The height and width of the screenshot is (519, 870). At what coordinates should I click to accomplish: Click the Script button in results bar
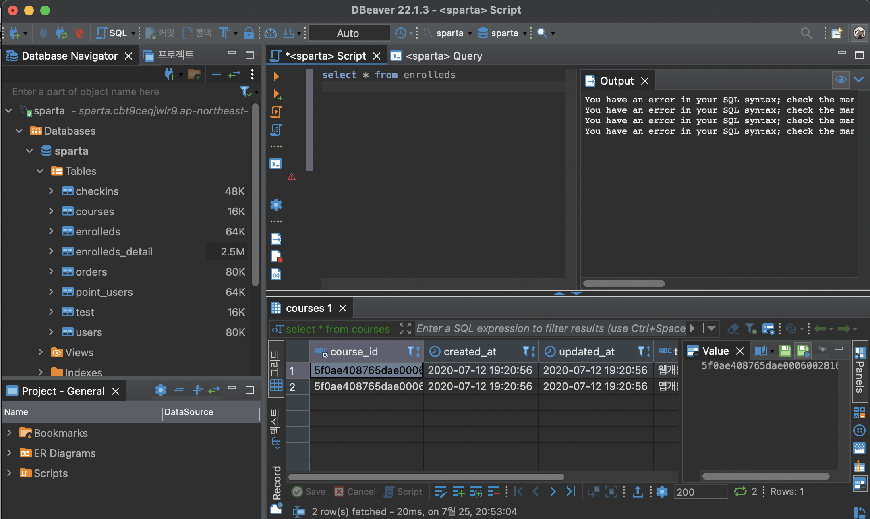404,492
